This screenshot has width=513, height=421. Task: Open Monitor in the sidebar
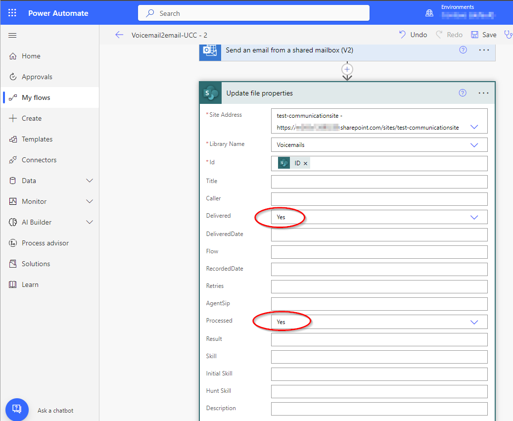point(50,201)
